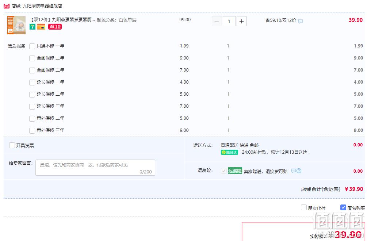
Task: Check the 意外保修 三年 service option
Action: pyautogui.click(x=32, y=131)
